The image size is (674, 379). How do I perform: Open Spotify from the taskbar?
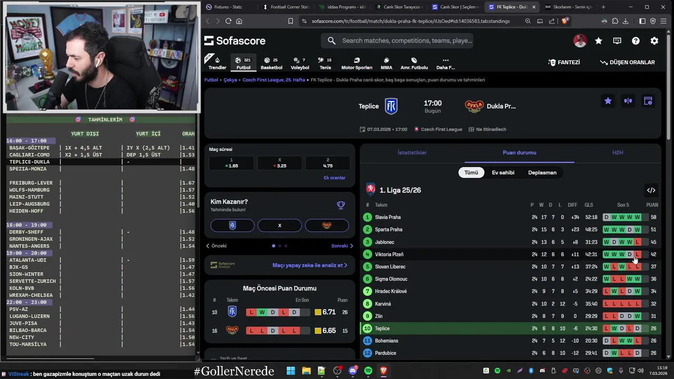(x=368, y=371)
